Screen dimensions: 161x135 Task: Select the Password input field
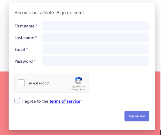[x=95, y=61]
